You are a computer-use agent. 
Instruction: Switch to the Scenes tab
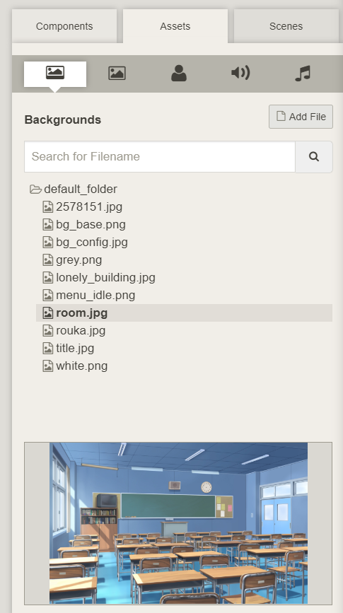[x=286, y=26]
